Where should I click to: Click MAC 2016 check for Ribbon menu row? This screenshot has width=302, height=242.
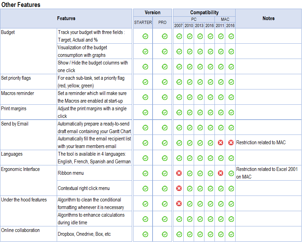[231, 173]
